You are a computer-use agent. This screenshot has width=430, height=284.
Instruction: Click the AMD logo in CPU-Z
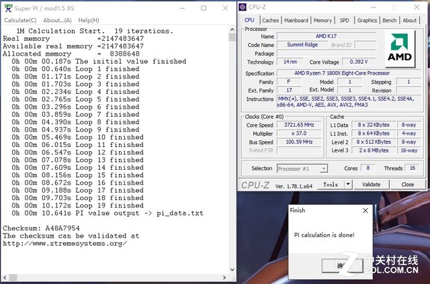click(400, 49)
